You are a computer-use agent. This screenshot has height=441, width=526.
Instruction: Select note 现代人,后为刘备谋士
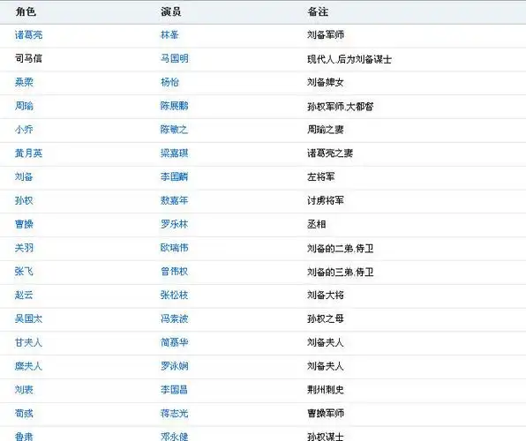[349, 59]
